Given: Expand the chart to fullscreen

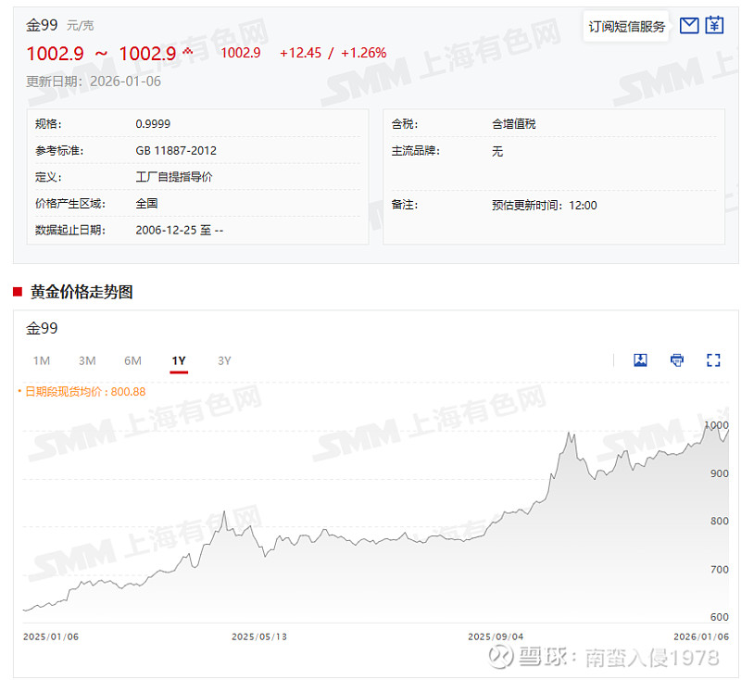Looking at the screenshot, I should (713, 359).
